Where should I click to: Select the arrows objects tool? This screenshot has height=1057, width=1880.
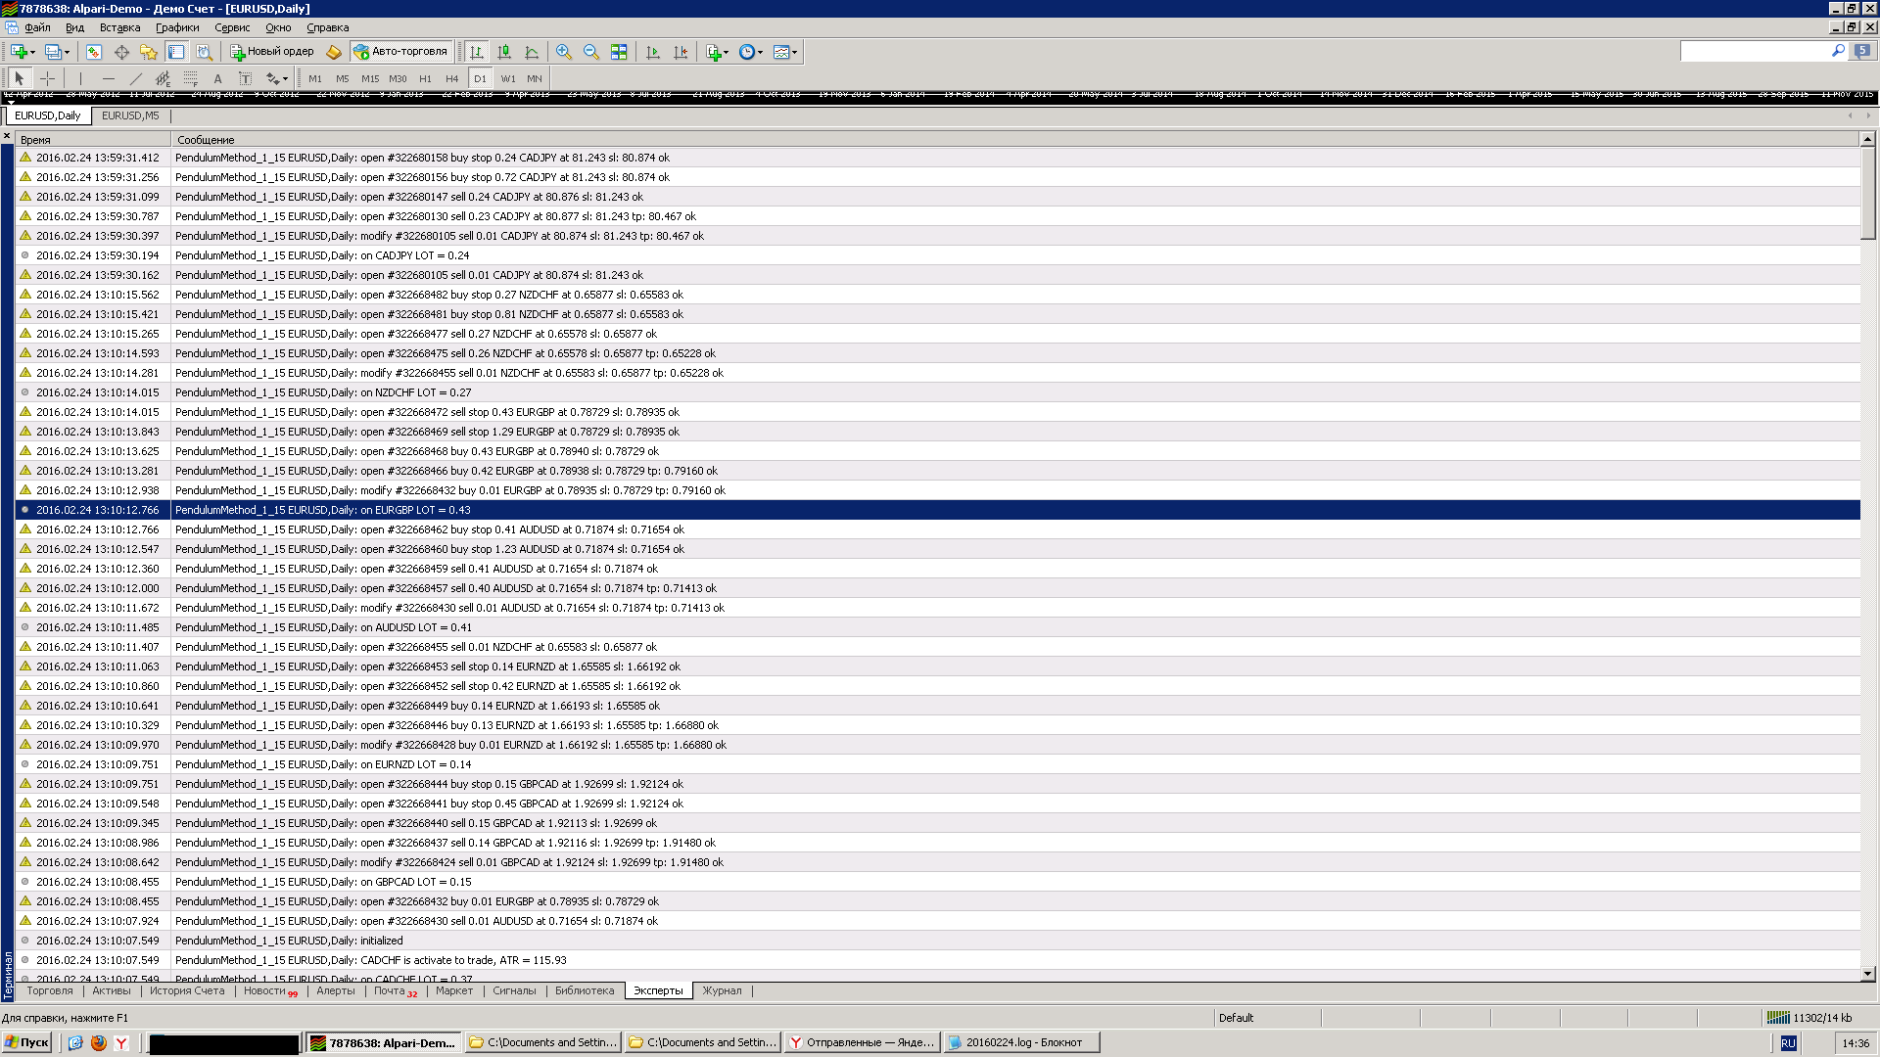[272, 78]
